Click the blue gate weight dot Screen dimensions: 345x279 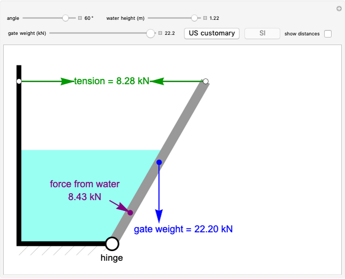coord(159,162)
